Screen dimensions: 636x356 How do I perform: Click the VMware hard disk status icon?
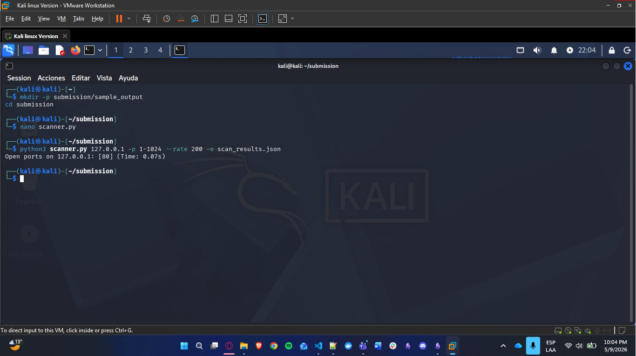(x=558, y=330)
